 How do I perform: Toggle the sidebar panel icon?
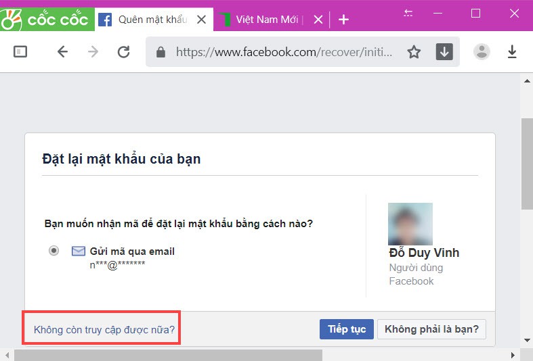tap(20, 51)
